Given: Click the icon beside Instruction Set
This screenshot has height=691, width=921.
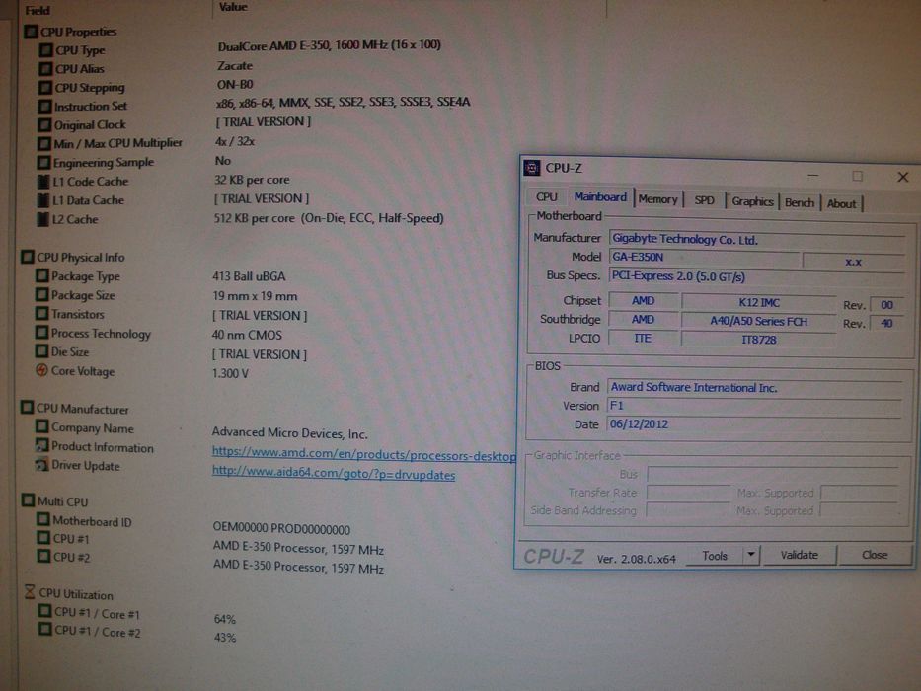Looking at the screenshot, I should 44,107.
